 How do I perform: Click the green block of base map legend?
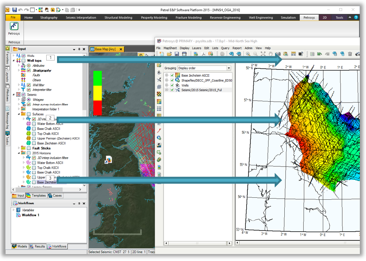tap(97, 78)
